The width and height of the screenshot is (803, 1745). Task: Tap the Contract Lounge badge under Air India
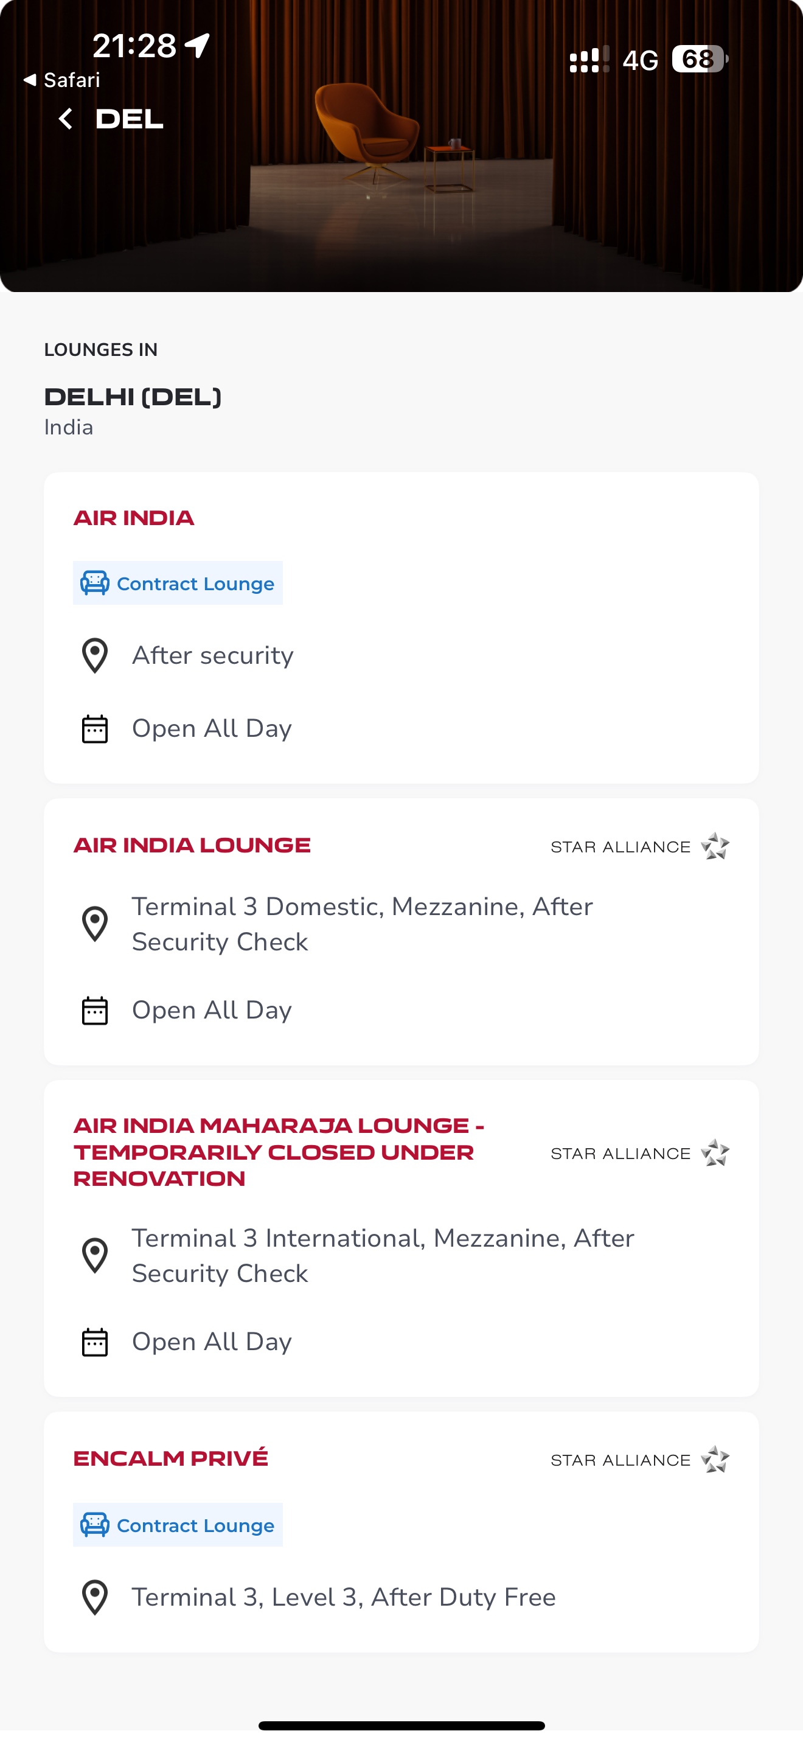point(178,583)
